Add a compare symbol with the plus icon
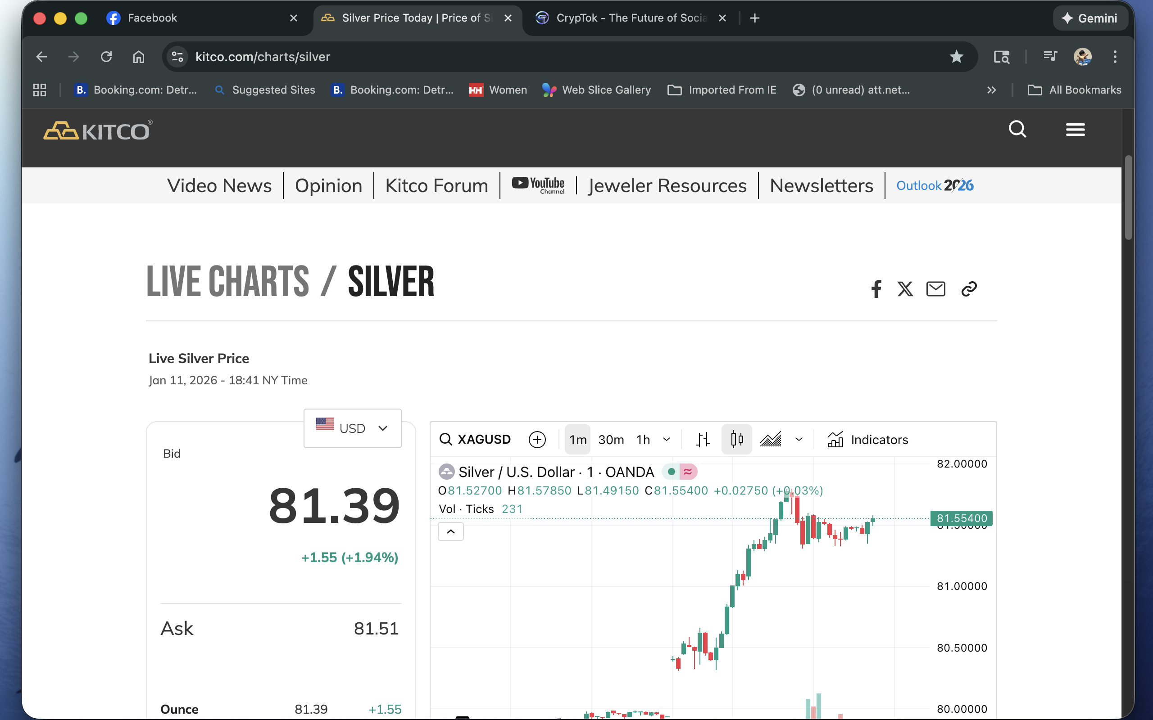Screen dimensions: 1153x720 pos(537,440)
